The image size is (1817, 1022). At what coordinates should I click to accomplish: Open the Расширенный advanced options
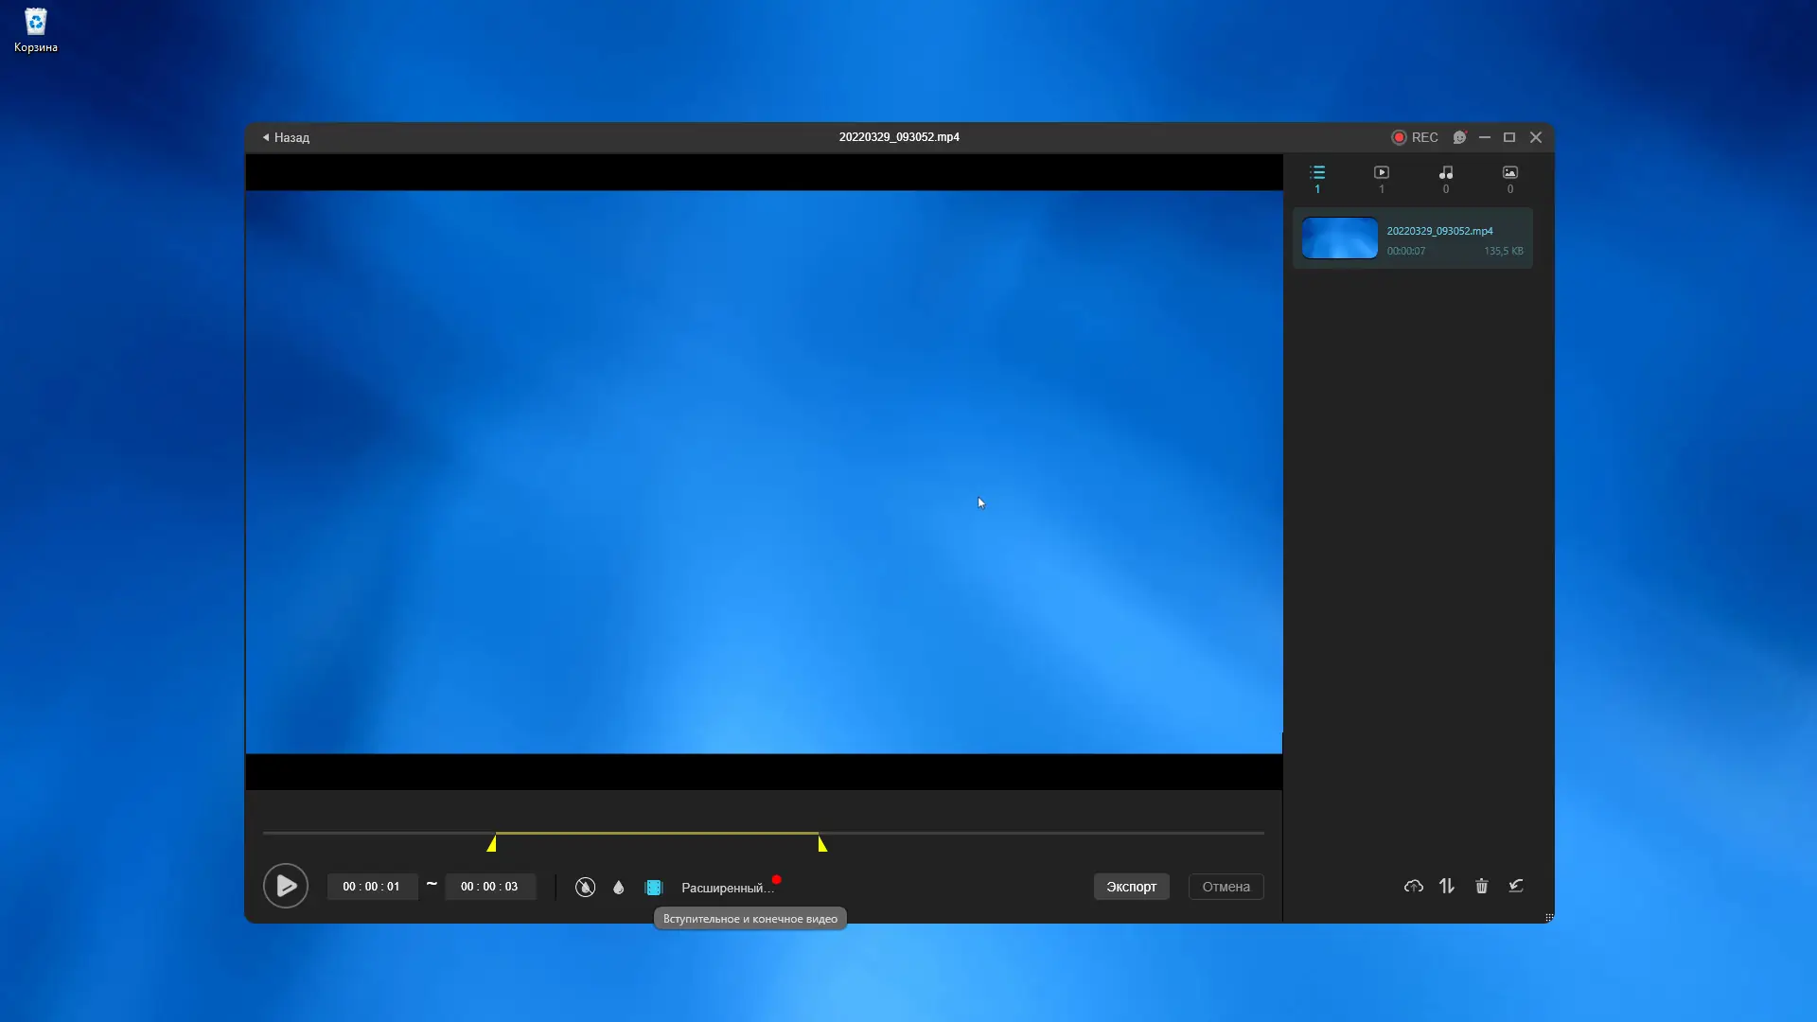726,888
